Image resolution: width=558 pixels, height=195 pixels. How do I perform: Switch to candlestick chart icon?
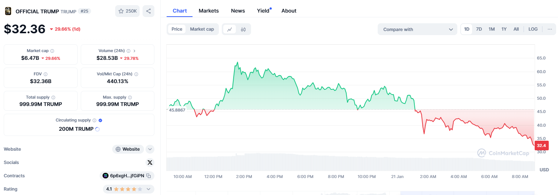[243, 29]
